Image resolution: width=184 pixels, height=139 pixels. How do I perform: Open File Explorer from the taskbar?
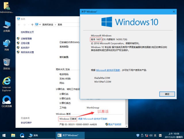tap(13, 135)
